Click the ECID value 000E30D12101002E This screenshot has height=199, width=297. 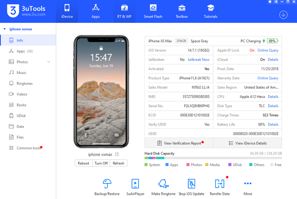195,115
